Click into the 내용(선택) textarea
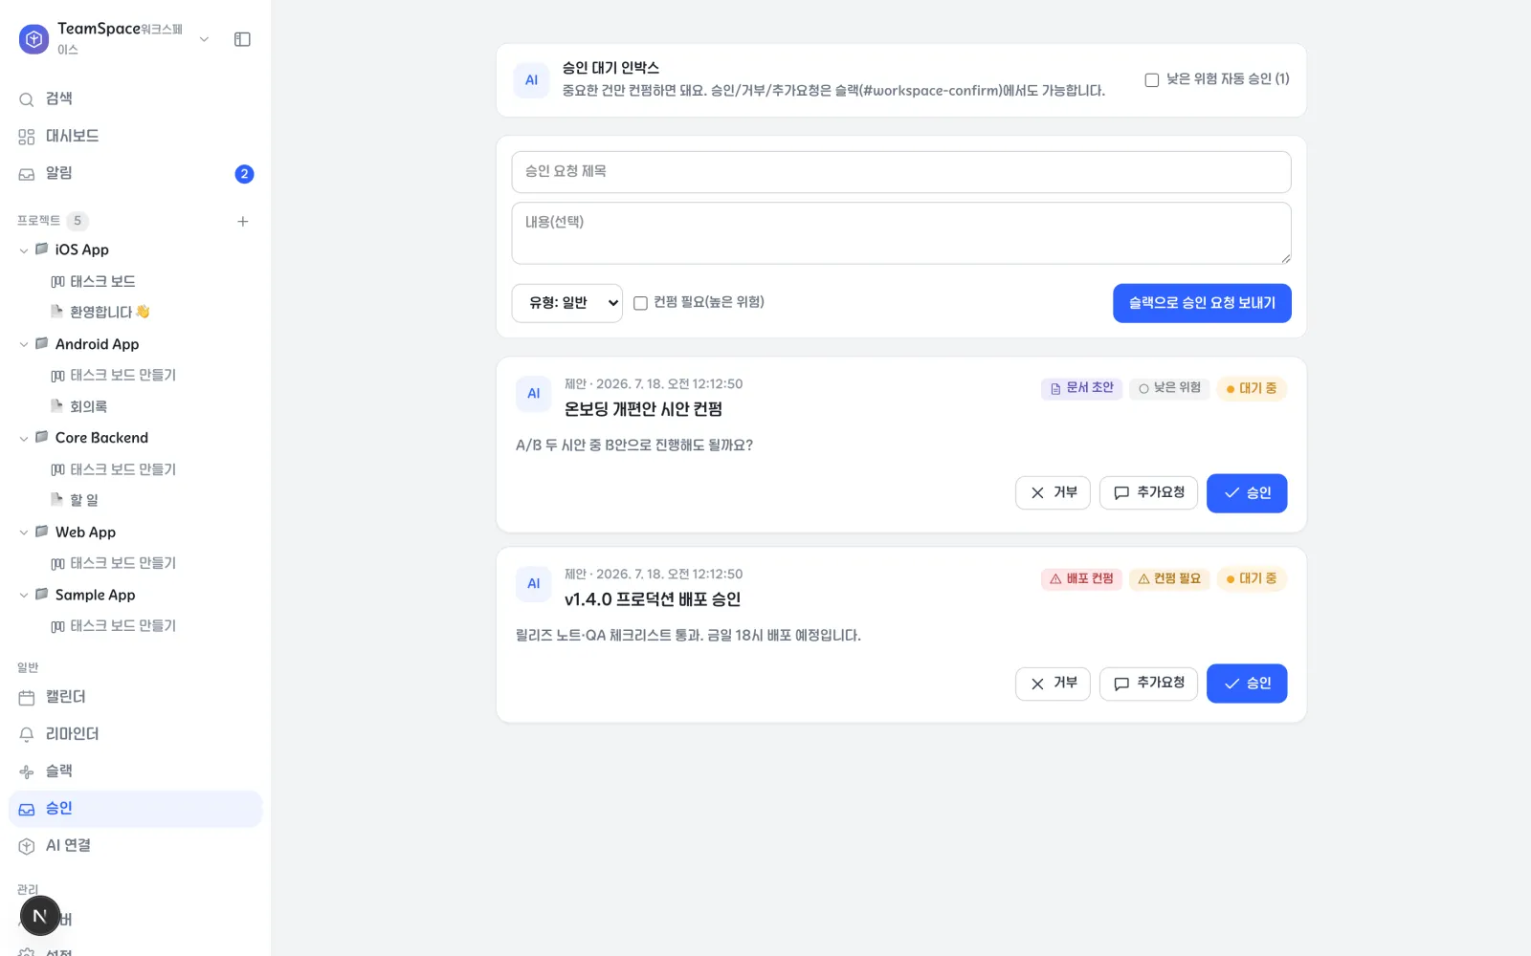The width and height of the screenshot is (1531, 956). pos(900,233)
